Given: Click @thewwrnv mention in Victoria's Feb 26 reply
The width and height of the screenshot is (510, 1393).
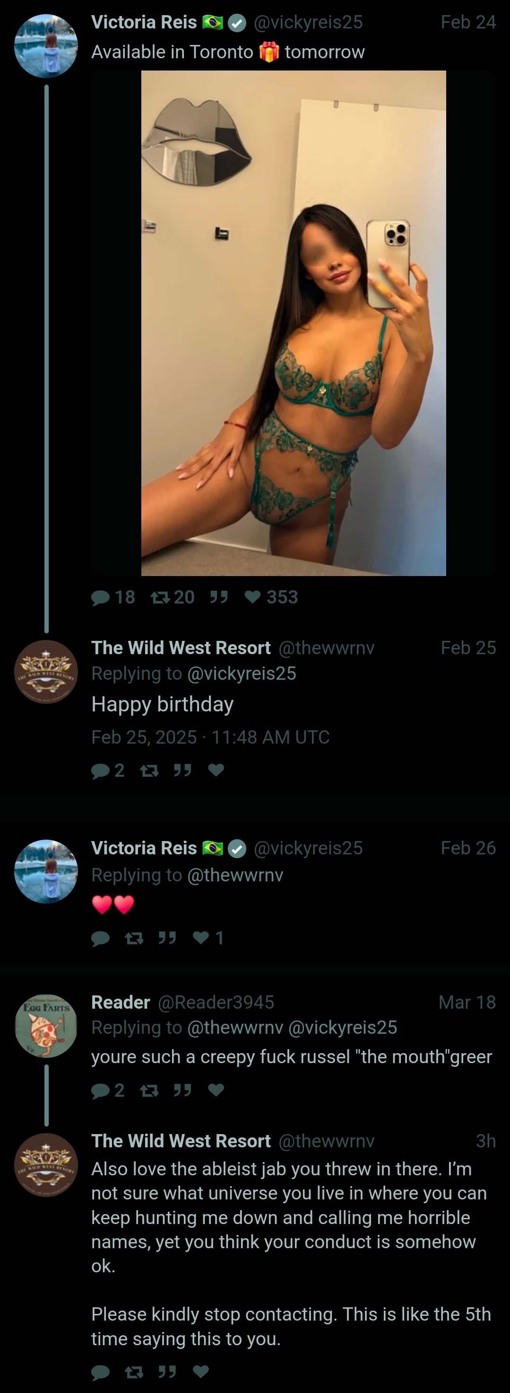Looking at the screenshot, I should [x=235, y=875].
